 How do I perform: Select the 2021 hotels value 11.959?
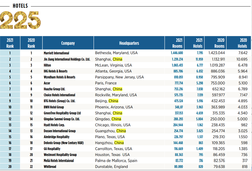pyautogui.click(x=199, y=59)
